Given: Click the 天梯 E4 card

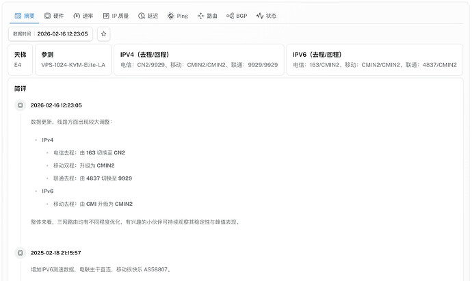Looking at the screenshot, I should tap(20, 59).
